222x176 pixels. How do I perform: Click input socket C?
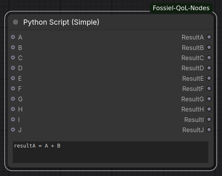13,58
